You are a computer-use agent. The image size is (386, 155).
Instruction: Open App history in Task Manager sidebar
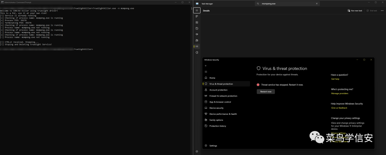pos(197,29)
